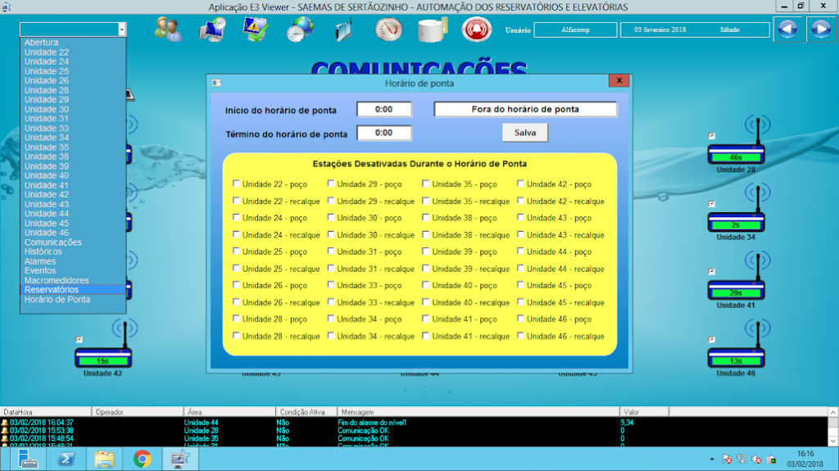The image size is (839, 471).
Task: Select Reservatórios in the navigation list
Action: tap(52, 290)
